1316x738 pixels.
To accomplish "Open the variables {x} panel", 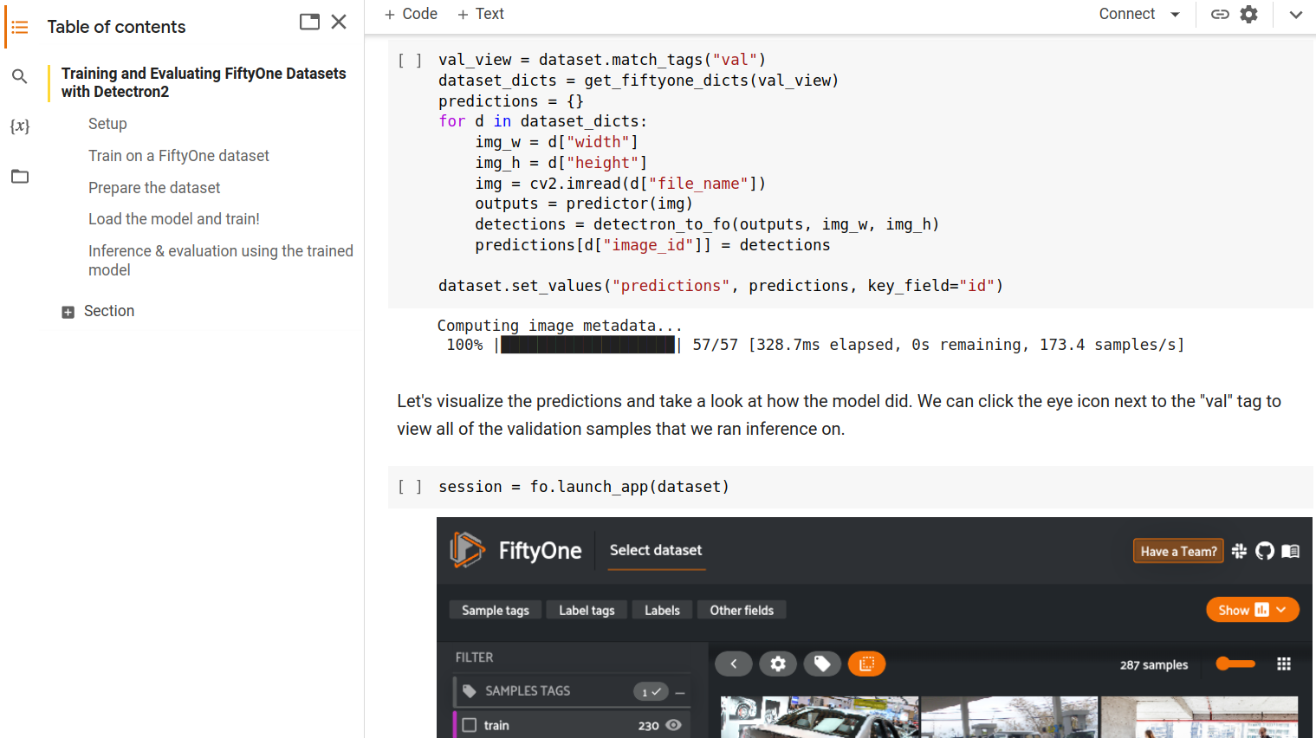I will pos(19,126).
